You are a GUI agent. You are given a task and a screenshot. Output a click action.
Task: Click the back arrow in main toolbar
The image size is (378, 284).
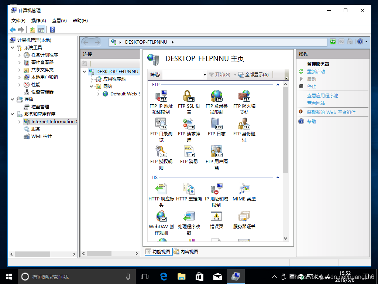point(13,30)
